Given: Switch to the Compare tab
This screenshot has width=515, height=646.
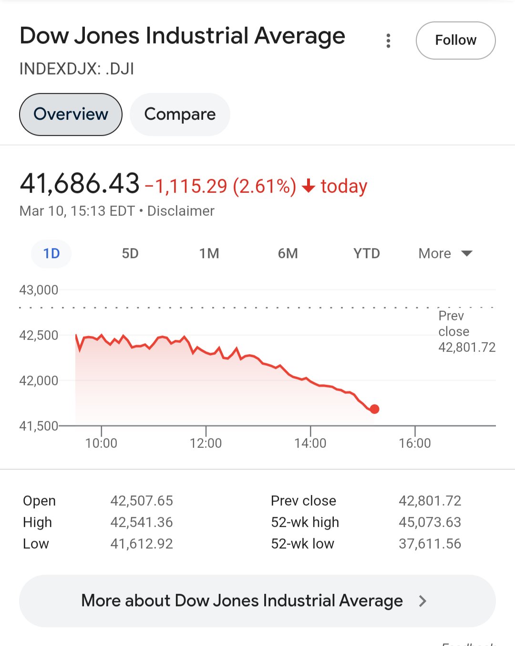Looking at the screenshot, I should click(x=180, y=115).
